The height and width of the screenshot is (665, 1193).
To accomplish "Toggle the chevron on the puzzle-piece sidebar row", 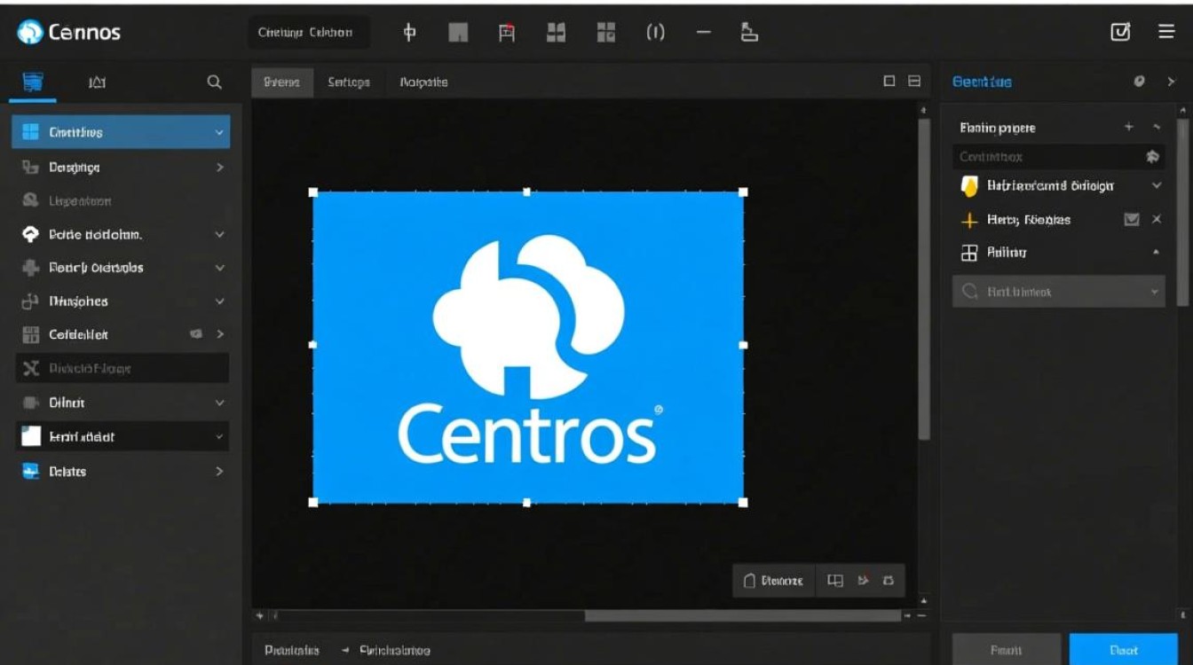I will pos(219,268).
